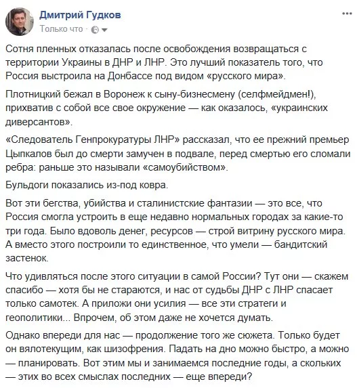357x388 pixels.
Task: Open Дмитрий Гудков profile picture
Action: pos(20,22)
